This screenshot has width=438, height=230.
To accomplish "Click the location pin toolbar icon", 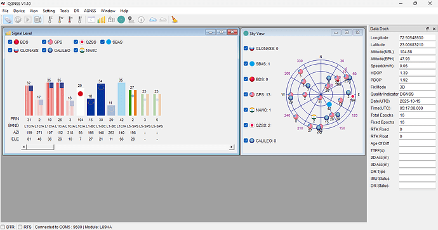I will pos(131,20).
